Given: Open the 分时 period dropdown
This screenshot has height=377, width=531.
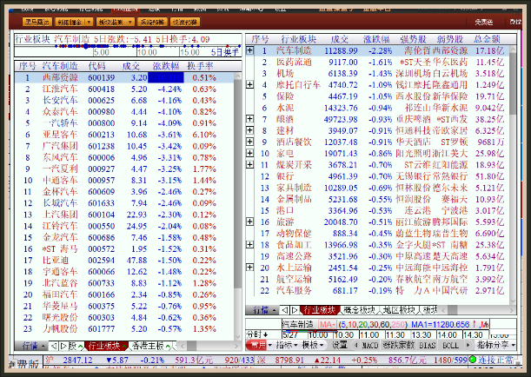Looking at the screenshot, I should click(257, 334).
